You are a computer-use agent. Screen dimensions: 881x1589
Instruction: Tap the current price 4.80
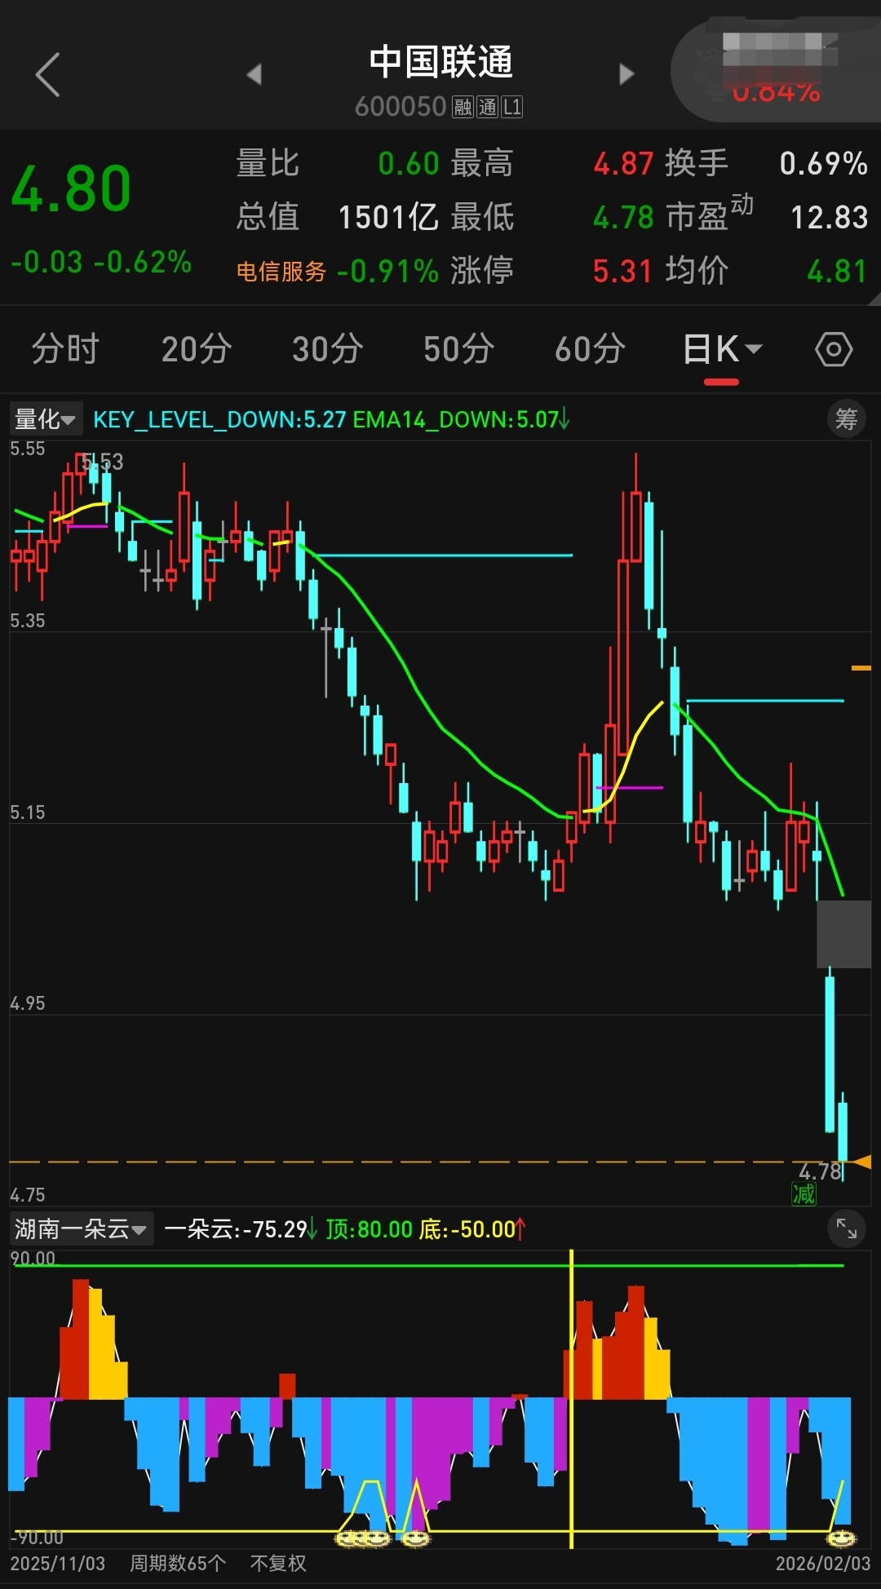(x=71, y=189)
